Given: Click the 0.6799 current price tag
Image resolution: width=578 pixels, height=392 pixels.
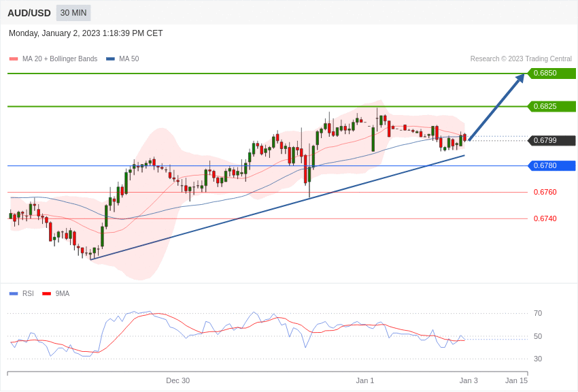Looking at the screenshot, I should (x=551, y=141).
